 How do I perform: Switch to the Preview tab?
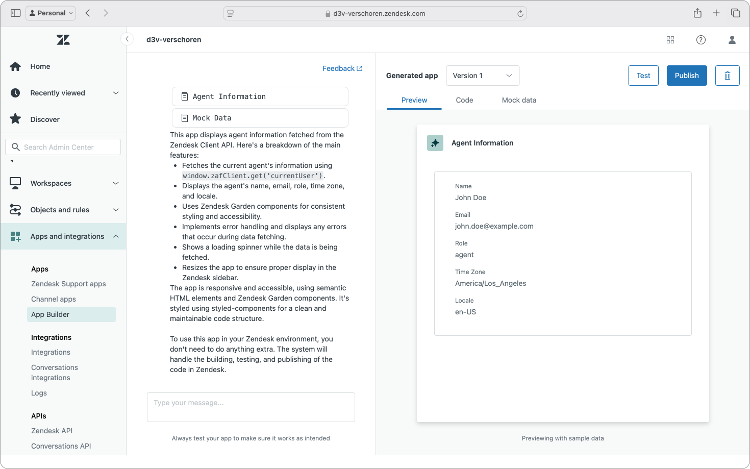click(x=414, y=100)
